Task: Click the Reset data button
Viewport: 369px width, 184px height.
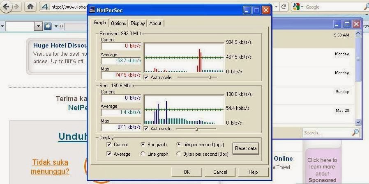Action: (246, 148)
